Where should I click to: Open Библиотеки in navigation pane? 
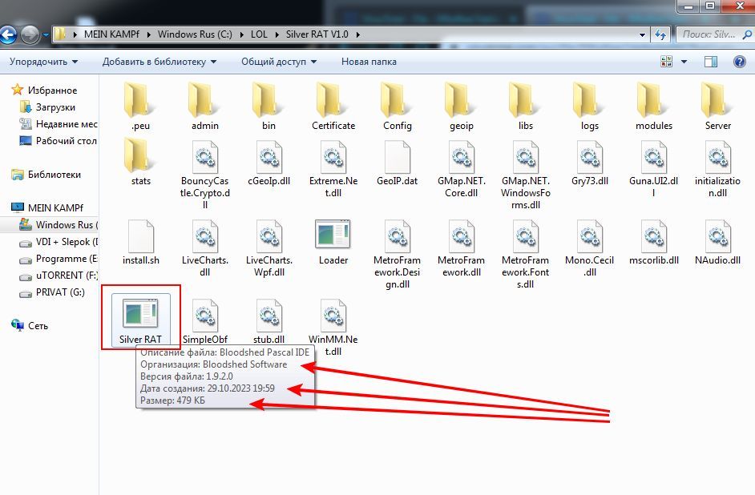click(x=46, y=174)
